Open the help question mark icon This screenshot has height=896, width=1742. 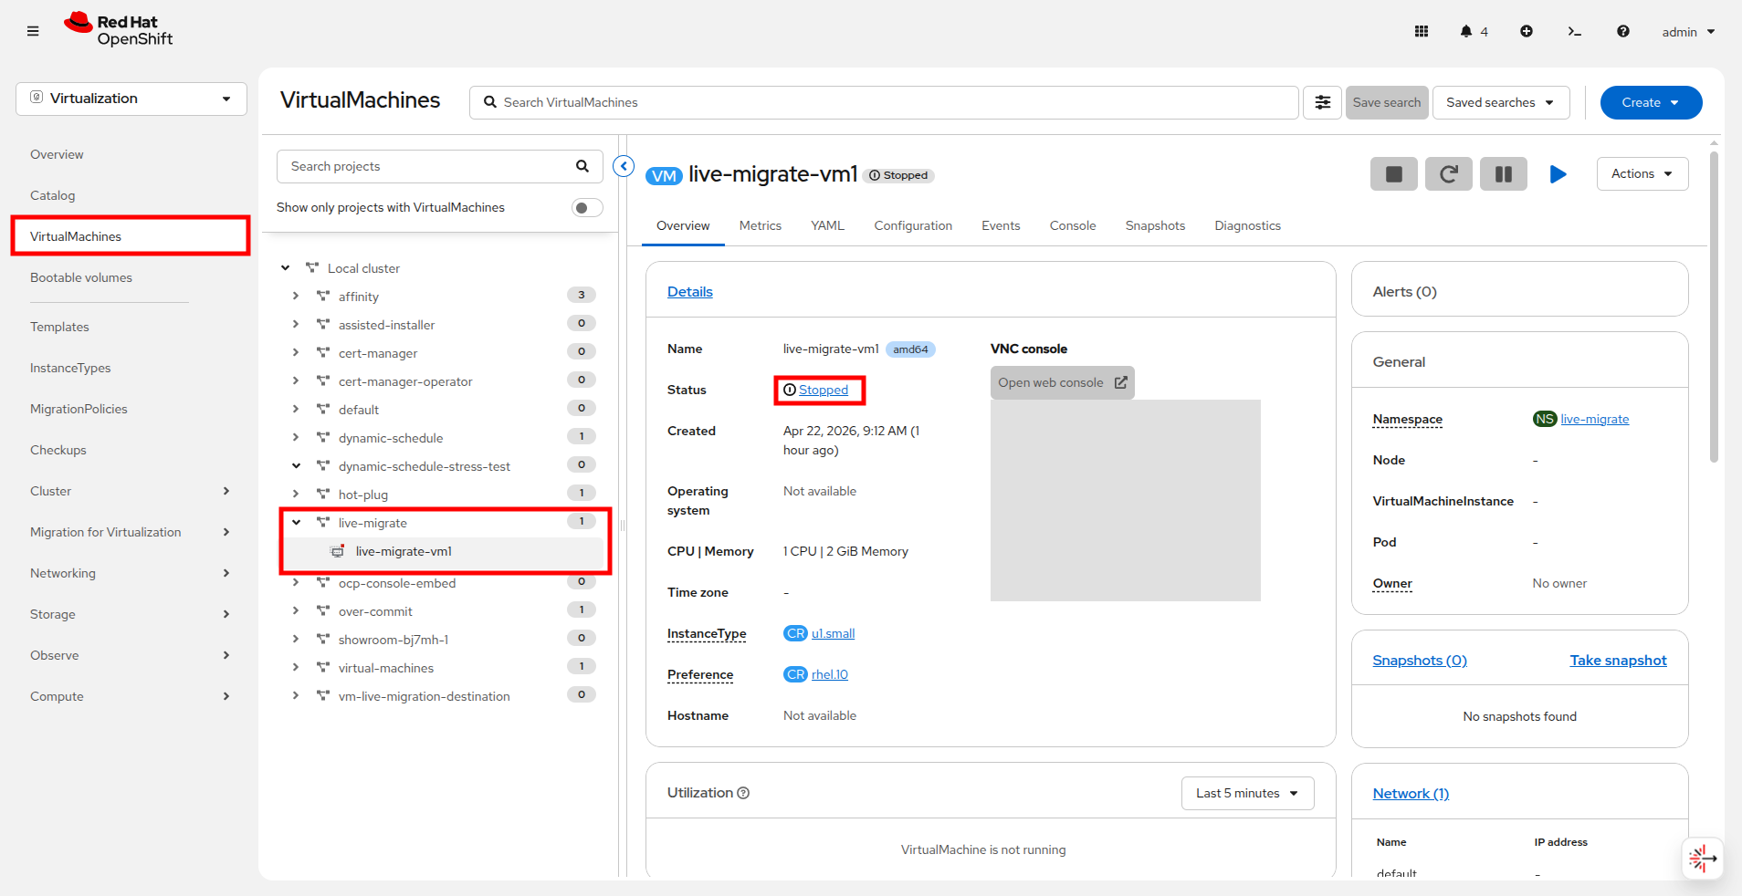(x=1622, y=31)
